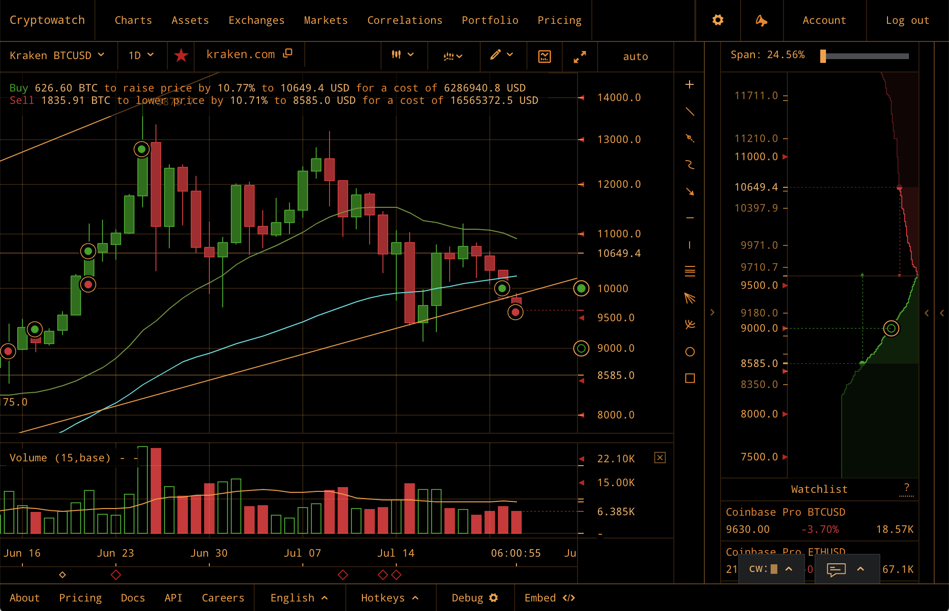949x611 pixels.
Task: Select the rectangle drawing tool
Action: (x=690, y=378)
